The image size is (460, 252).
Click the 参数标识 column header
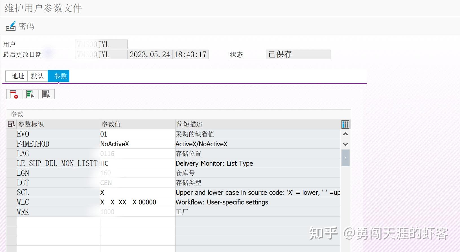coord(58,124)
